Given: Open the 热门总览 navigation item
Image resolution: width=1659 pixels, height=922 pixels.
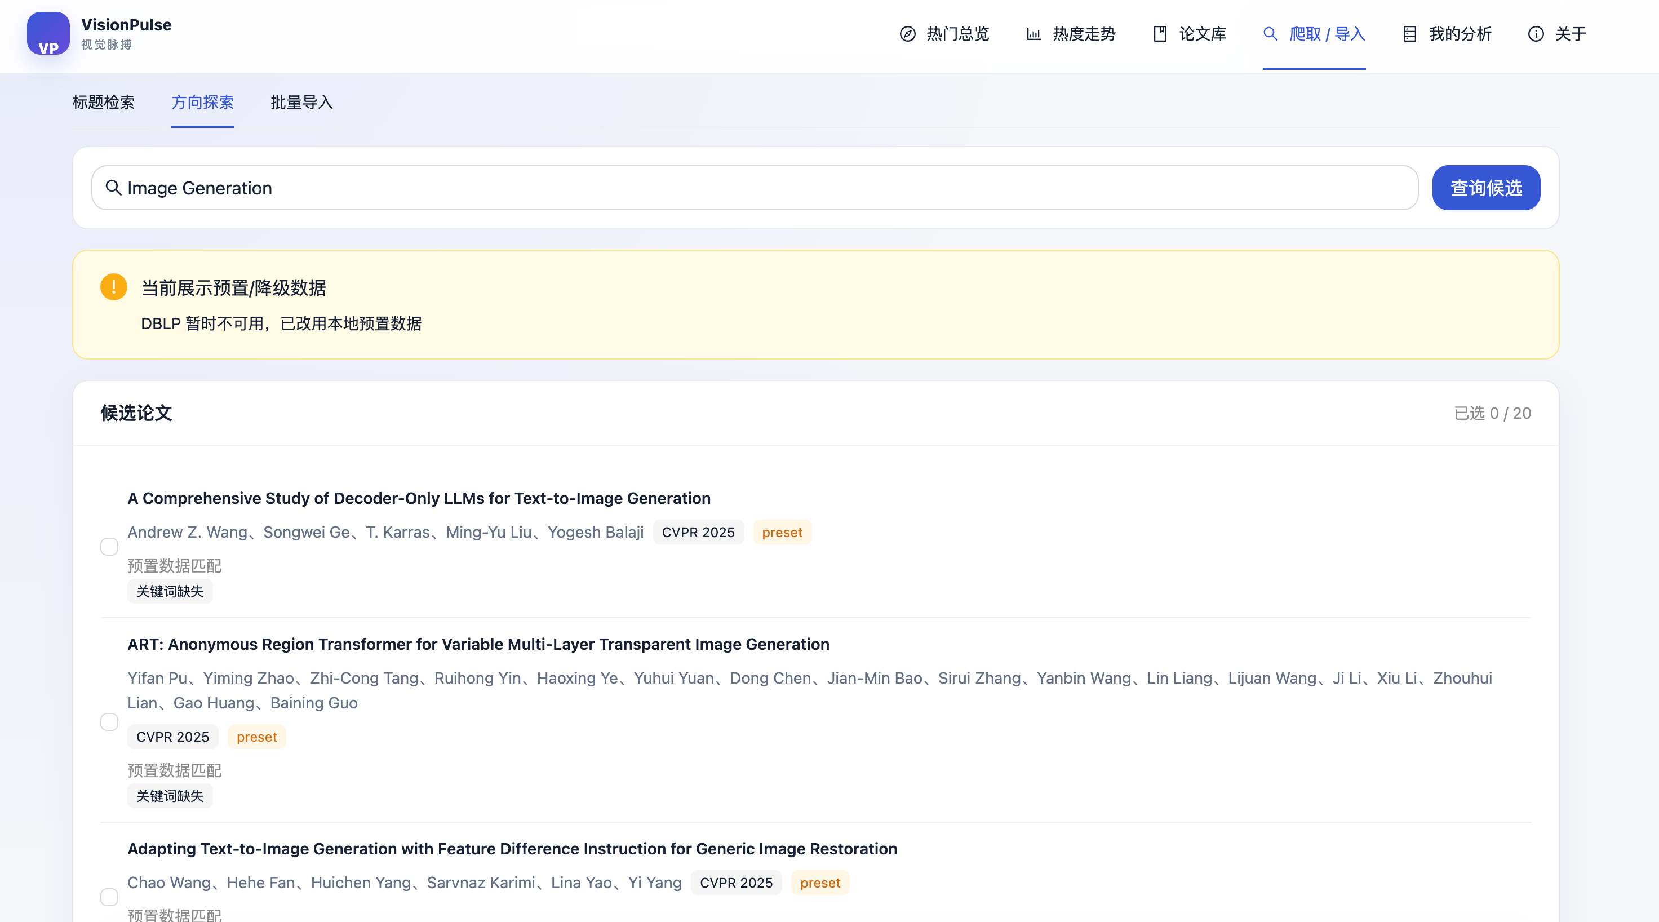Looking at the screenshot, I should click(x=945, y=34).
